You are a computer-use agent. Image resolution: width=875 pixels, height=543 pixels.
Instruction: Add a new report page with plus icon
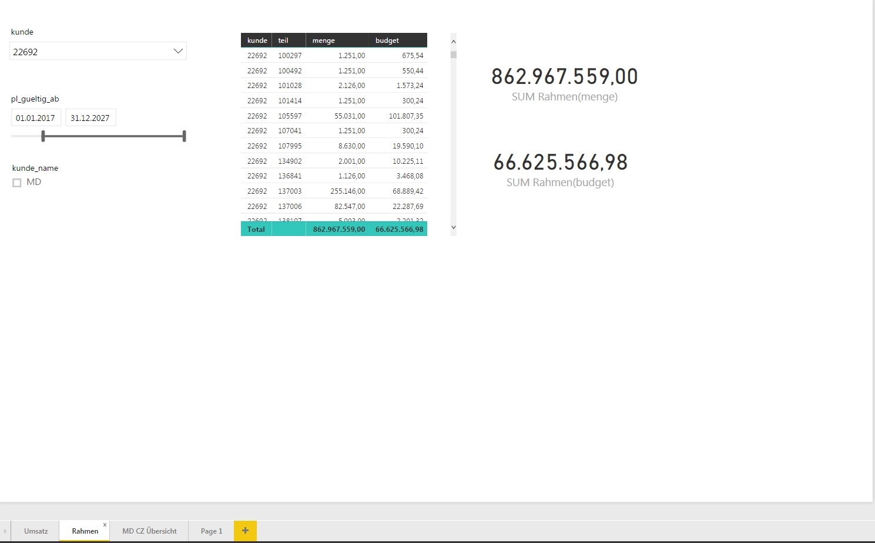click(x=245, y=531)
